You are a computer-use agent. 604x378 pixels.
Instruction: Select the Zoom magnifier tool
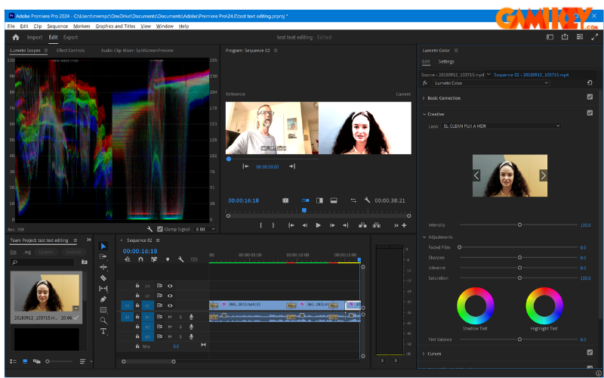click(x=103, y=321)
